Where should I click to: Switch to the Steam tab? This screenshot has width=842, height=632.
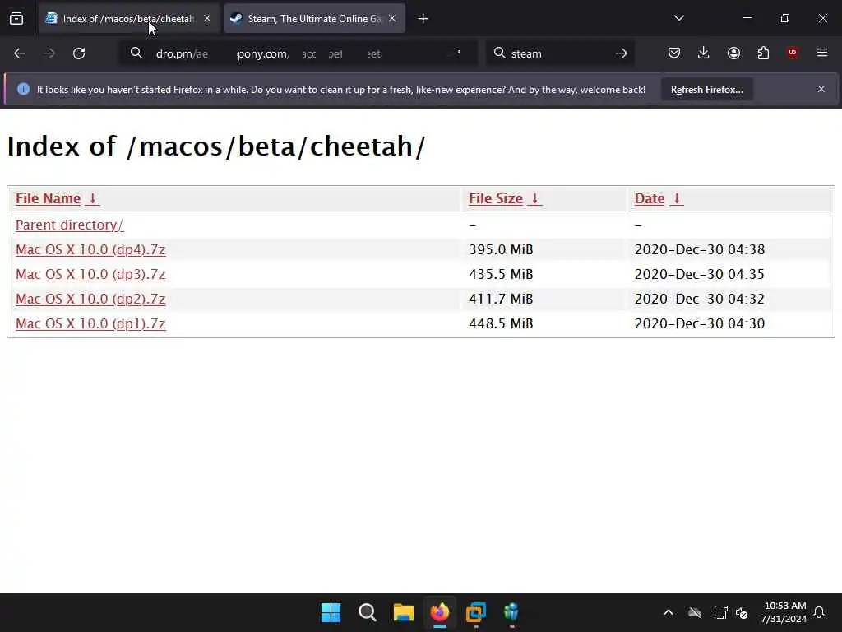click(314, 19)
